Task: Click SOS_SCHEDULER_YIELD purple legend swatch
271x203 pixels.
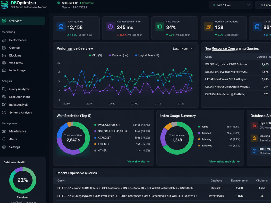Action: 95,131
